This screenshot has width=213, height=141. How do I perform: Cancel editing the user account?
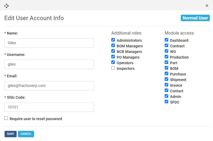pyautogui.click(x=26, y=134)
